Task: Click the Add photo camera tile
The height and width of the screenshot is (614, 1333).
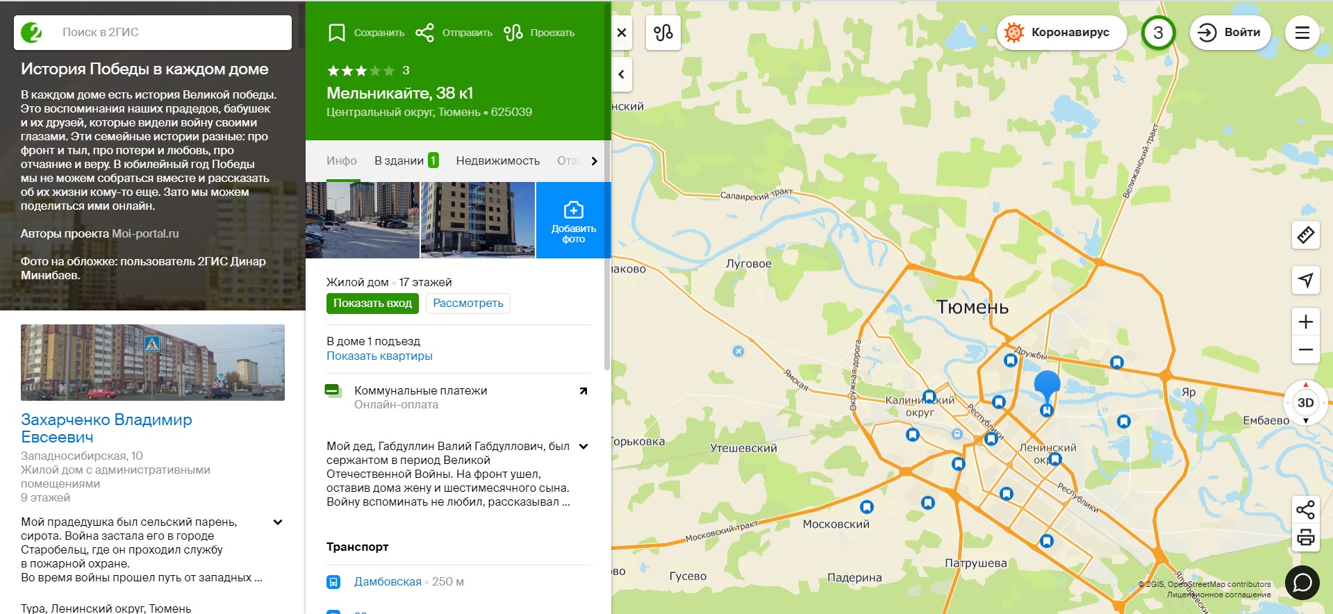Action: (573, 220)
